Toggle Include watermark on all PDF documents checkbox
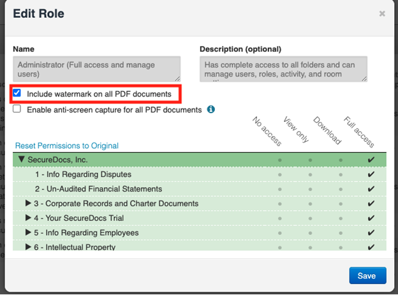The height and width of the screenshot is (295, 398). [x=17, y=93]
